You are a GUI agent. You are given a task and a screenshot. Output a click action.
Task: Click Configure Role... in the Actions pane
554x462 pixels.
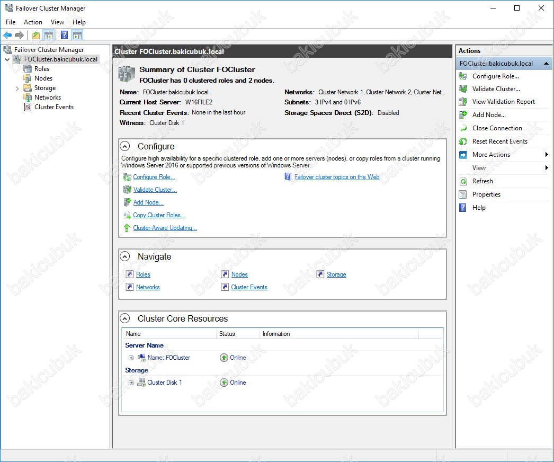point(495,76)
